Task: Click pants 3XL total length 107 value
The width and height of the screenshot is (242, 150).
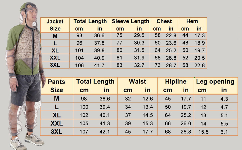Action: point(84,131)
